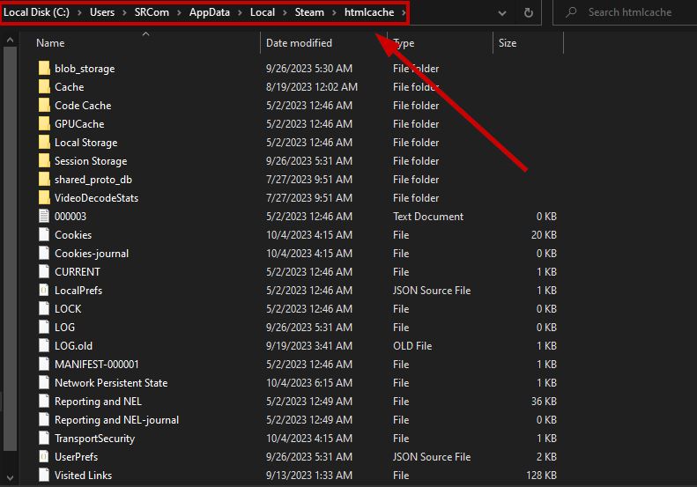The width and height of the screenshot is (697, 487).
Task: Expand the chevron after Steam in path
Action: point(335,12)
